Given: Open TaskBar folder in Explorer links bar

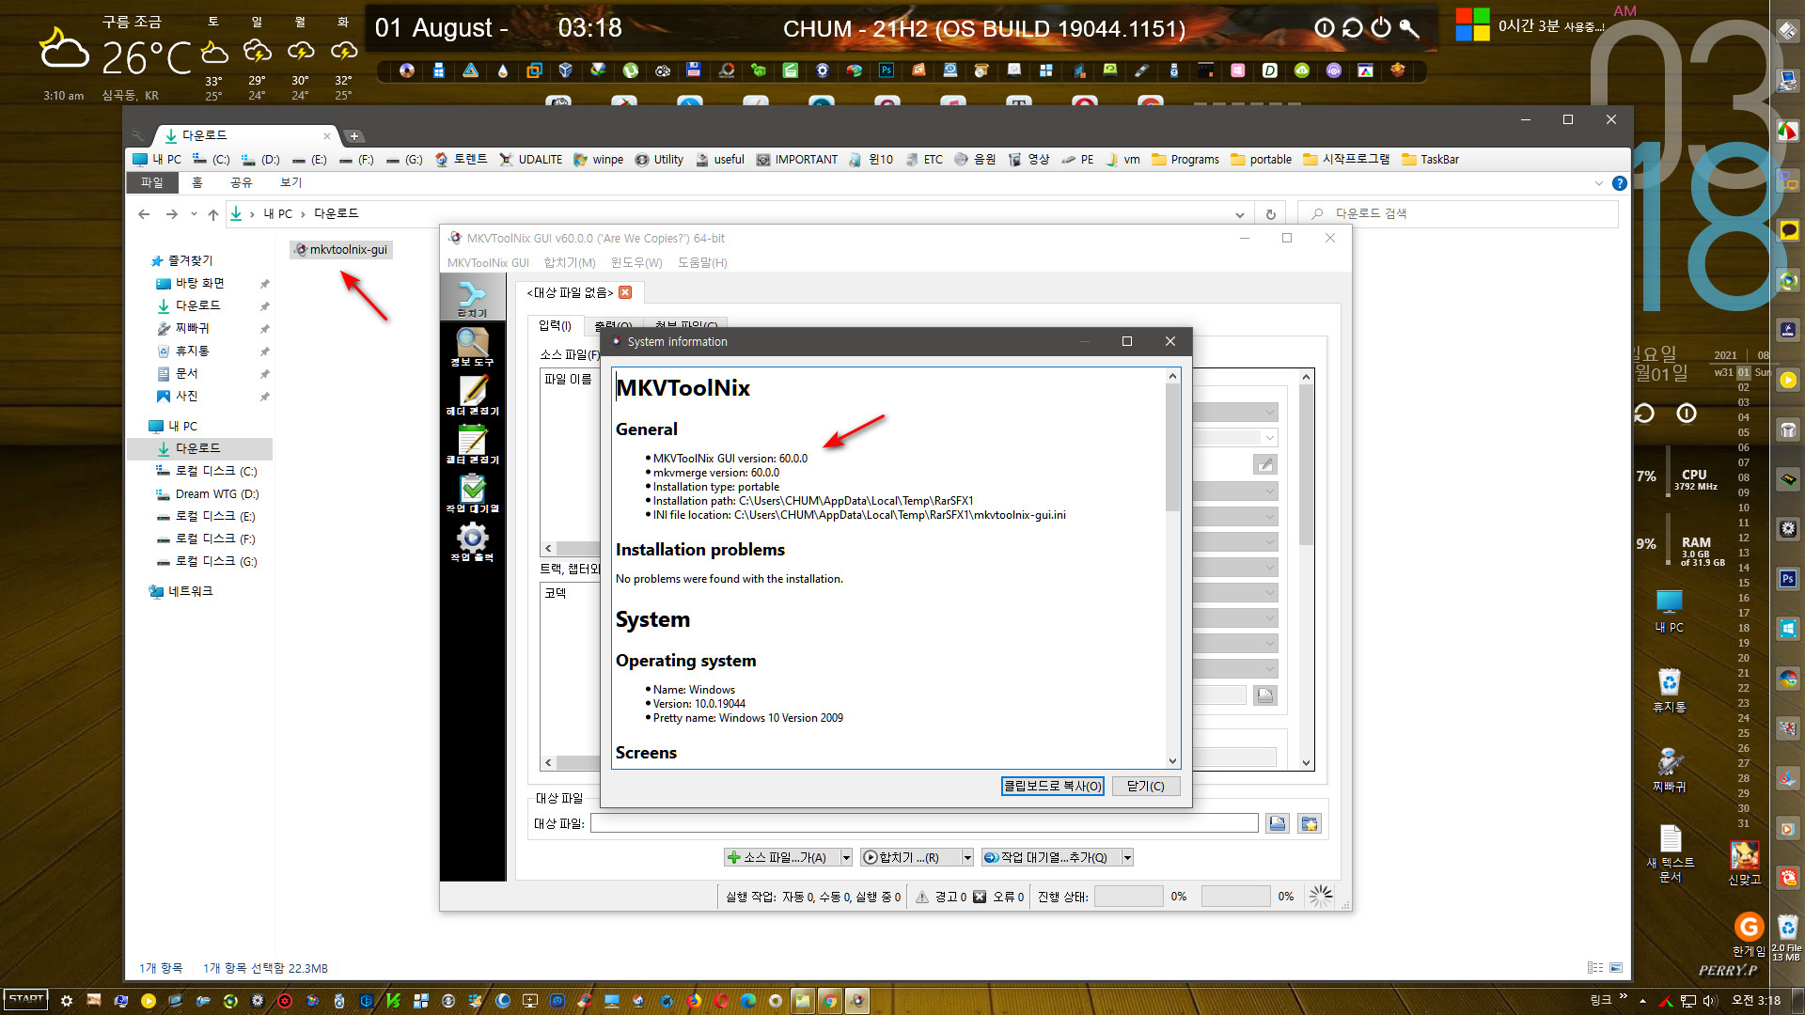Looking at the screenshot, I should click(1430, 160).
